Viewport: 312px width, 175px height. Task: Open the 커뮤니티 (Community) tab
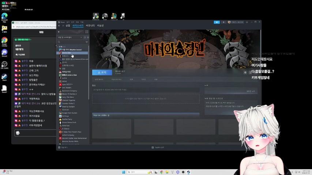pyautogui.click(x=90, y=26)
